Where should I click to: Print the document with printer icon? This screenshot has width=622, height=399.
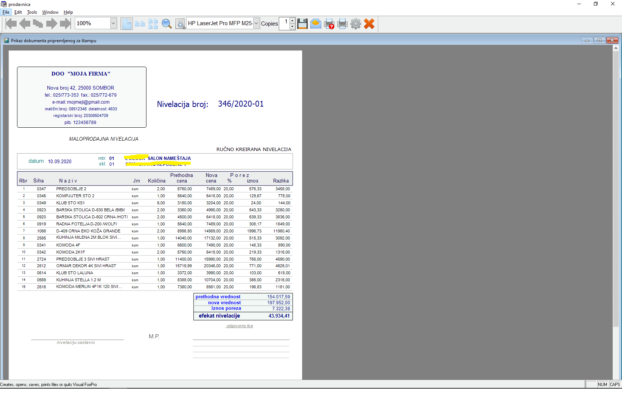coord(342,24)
